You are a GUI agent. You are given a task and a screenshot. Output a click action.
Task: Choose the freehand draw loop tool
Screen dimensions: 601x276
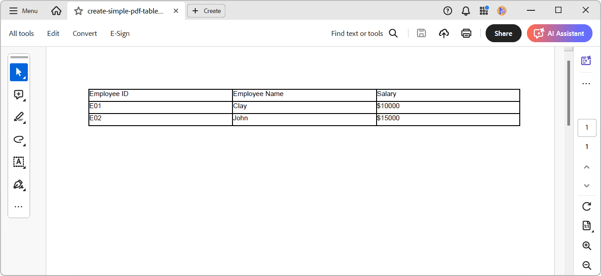19,140
